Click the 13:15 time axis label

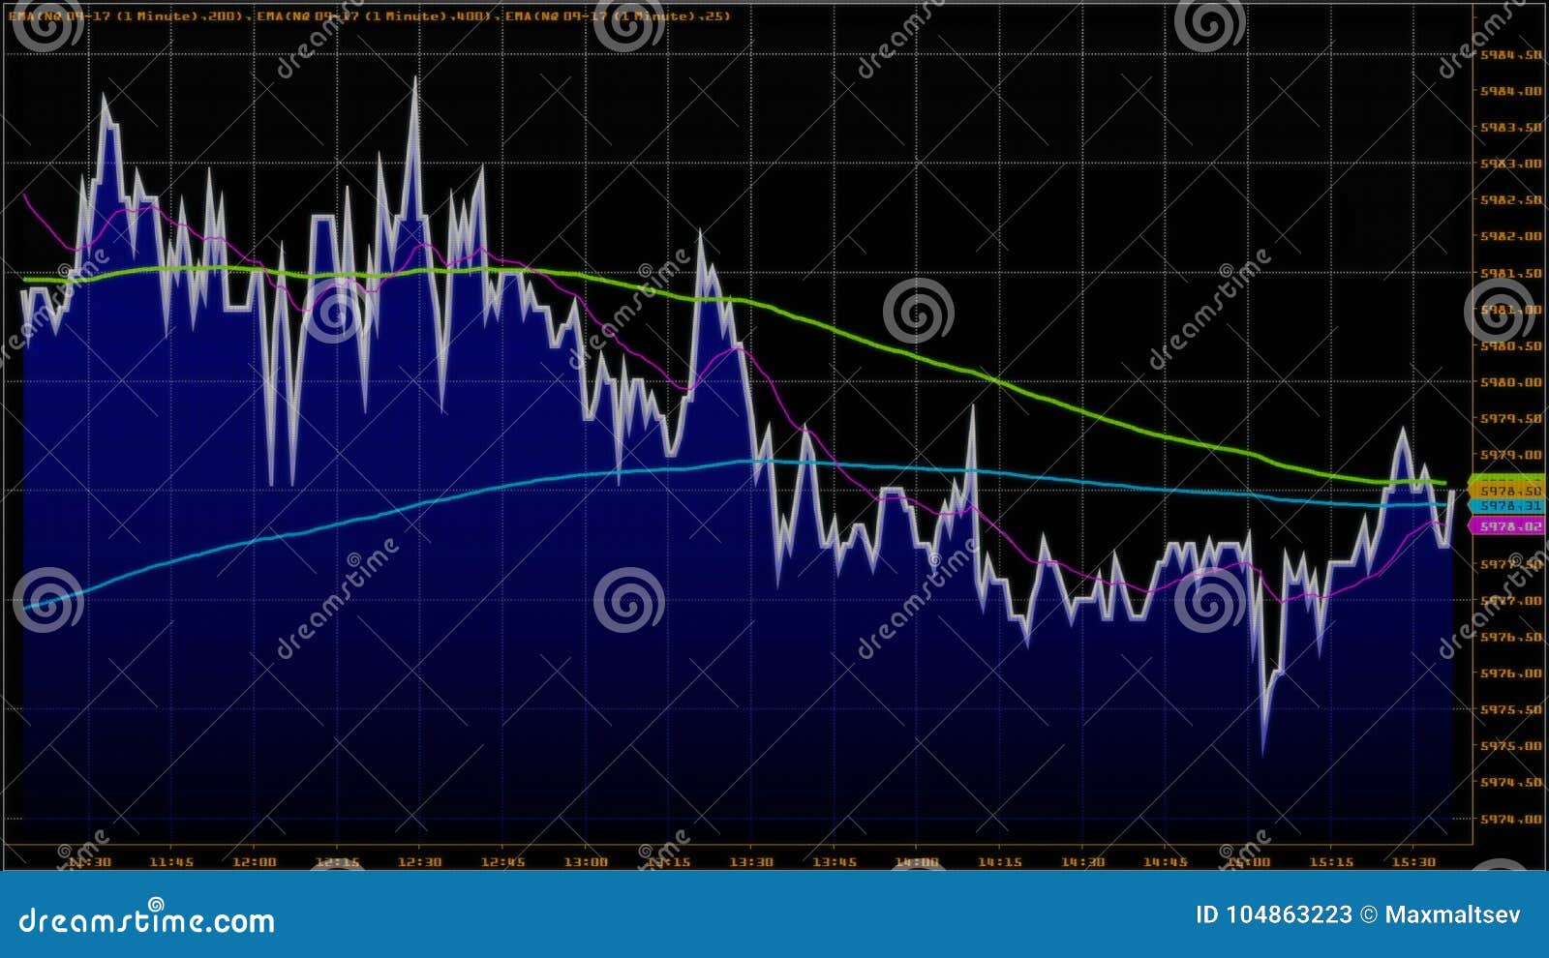668,862
